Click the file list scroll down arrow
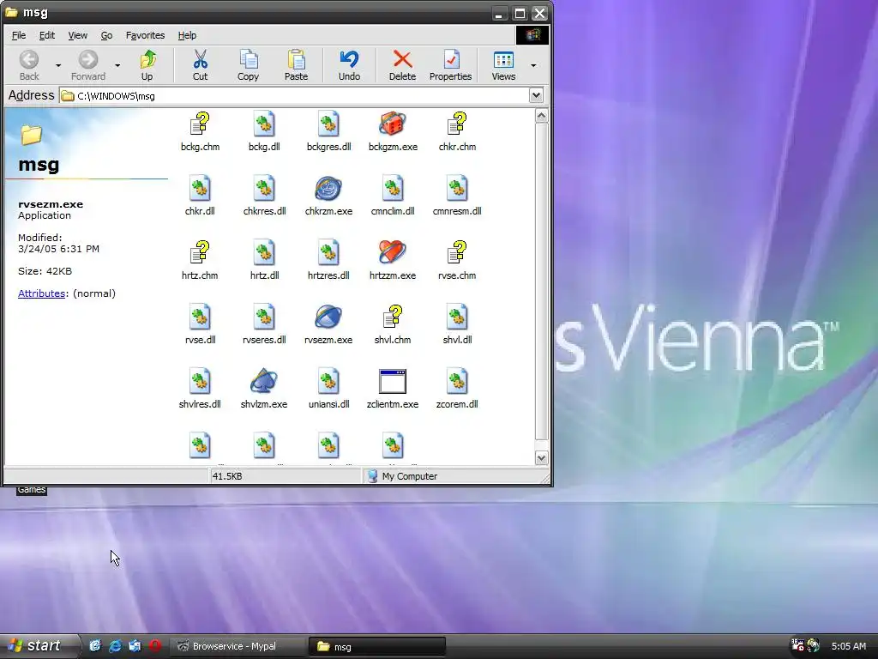 [541, 458]
